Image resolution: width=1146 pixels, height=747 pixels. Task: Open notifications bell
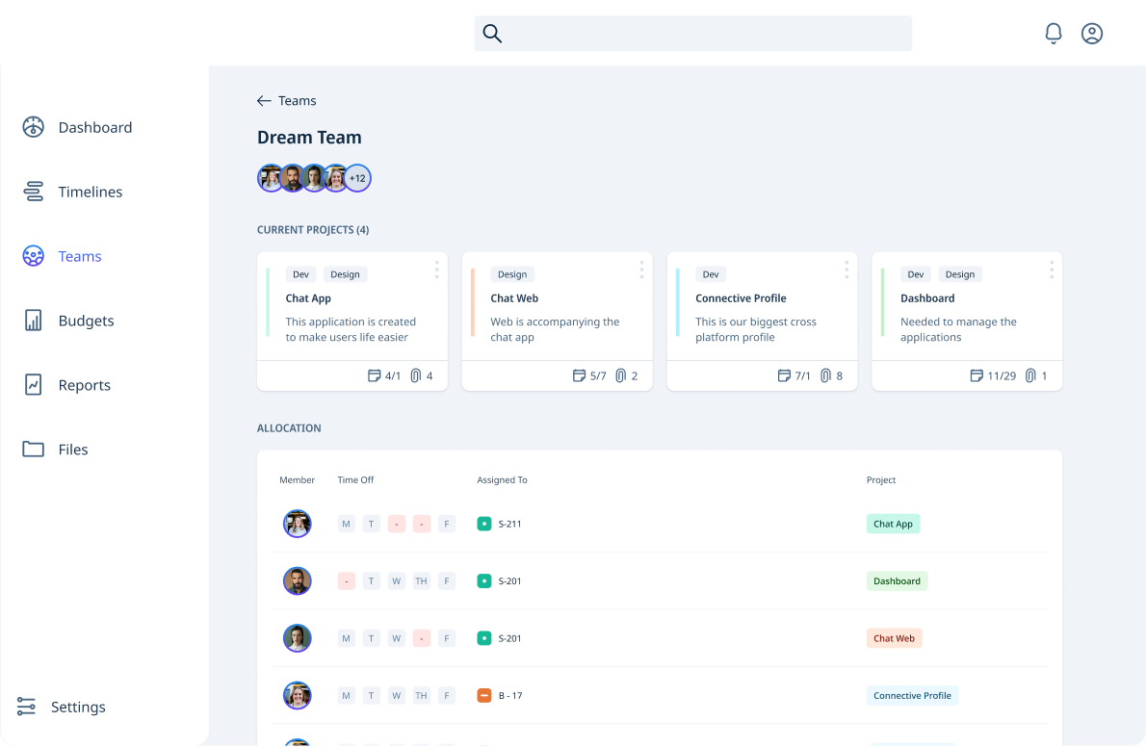(1054, 34)
